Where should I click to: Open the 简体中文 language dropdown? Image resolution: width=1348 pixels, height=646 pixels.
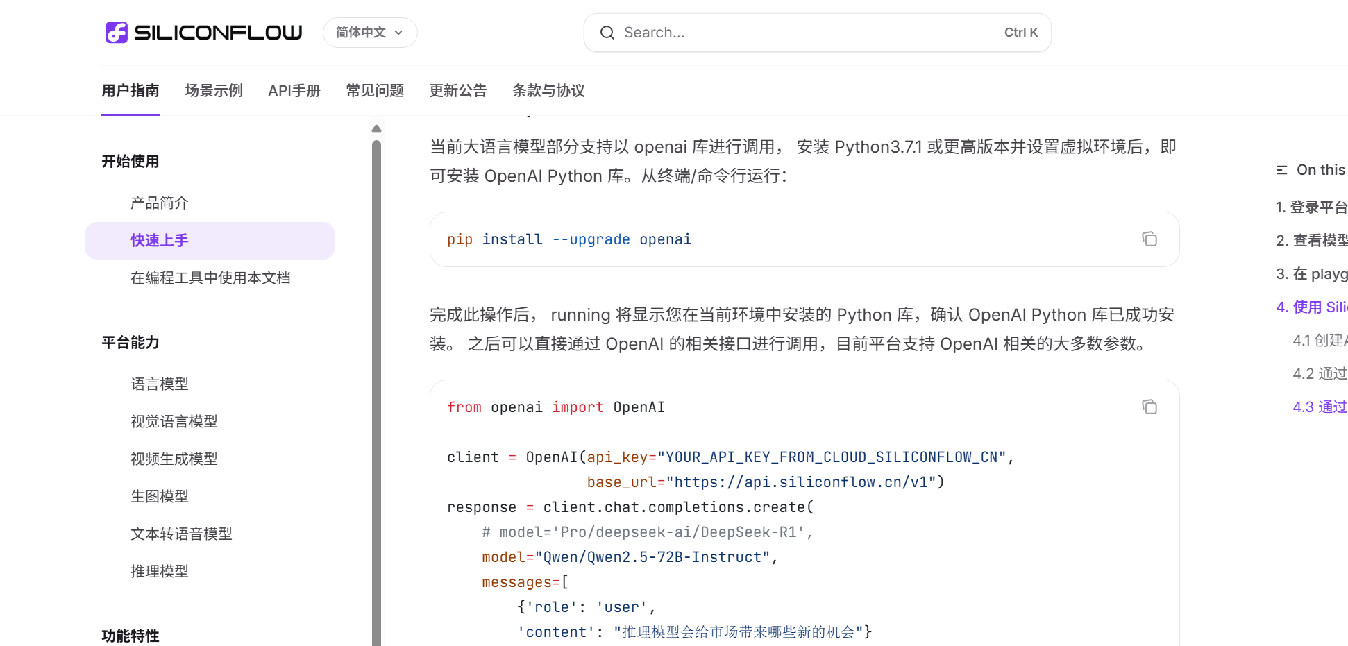point(370,33)
